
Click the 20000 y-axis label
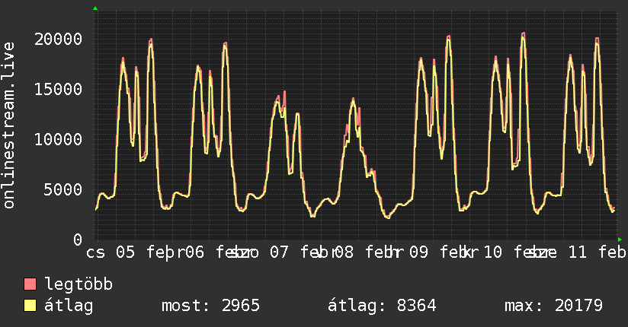point(58,40)
